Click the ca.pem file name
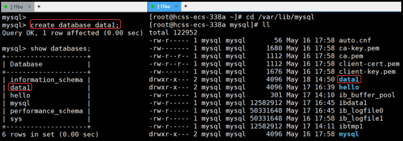The height and width of the screenshot is (141, 403). 351,56
